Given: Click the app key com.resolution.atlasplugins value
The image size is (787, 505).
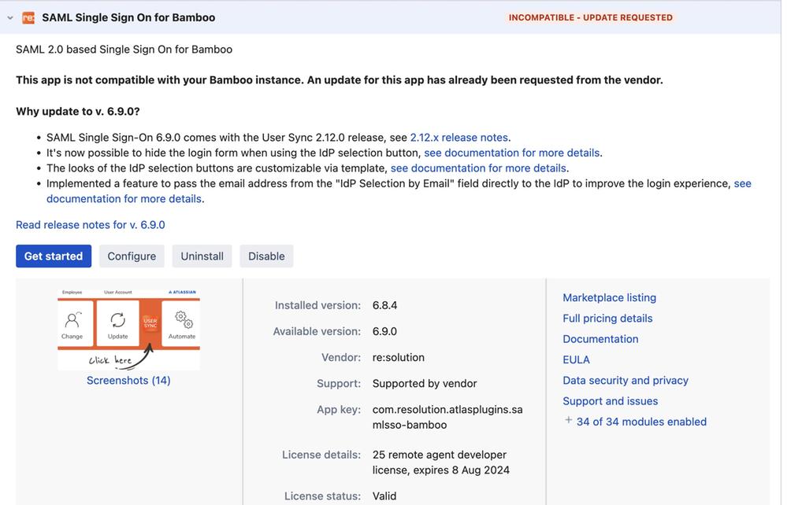Looking at the screenshot, I should tap(447, 417).
